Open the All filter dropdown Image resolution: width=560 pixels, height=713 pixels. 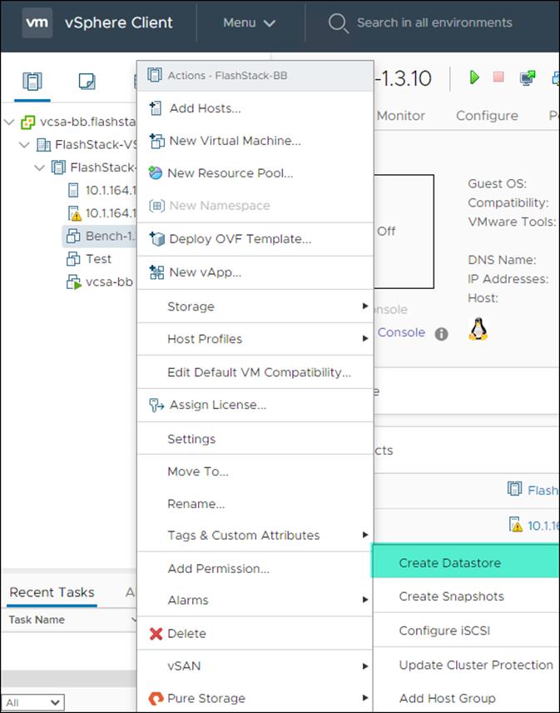[x=32, y=702]
